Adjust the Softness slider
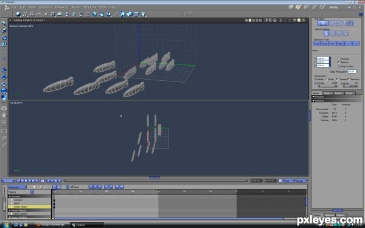The height and width of the screenshot is (228, 365). click(350, 86)
